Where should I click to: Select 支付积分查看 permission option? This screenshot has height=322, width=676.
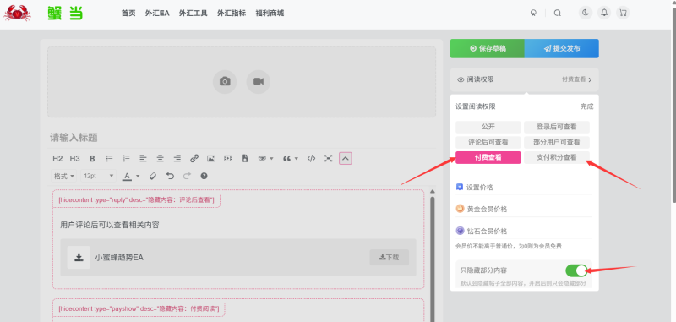point(557,157)
